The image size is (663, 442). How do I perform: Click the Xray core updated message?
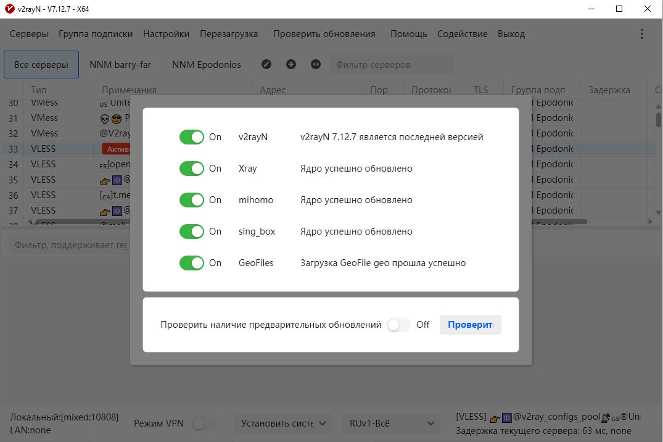pos(356,169)
